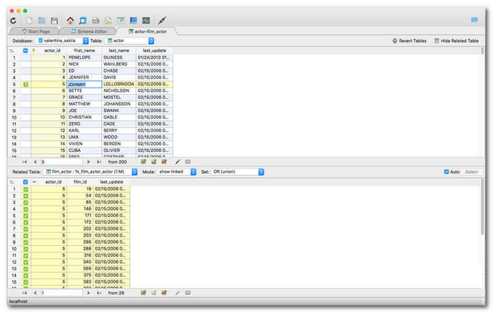Sort by the last_name column header
Image resolution: width=493 pixels, height=313 pixels.
pos(119,50)
